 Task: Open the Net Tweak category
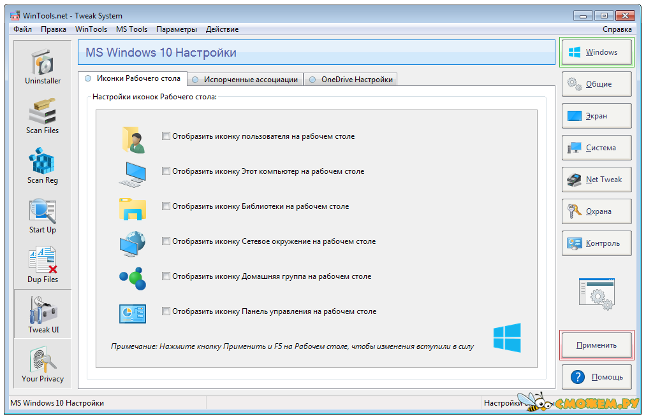tap(596, 180)
